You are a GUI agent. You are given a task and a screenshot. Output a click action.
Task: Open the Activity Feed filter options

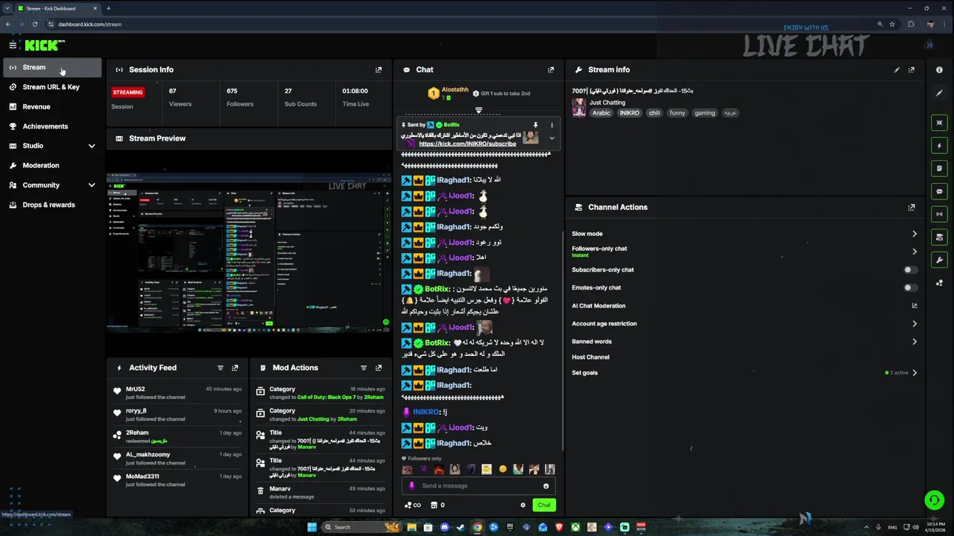point(220,368)
